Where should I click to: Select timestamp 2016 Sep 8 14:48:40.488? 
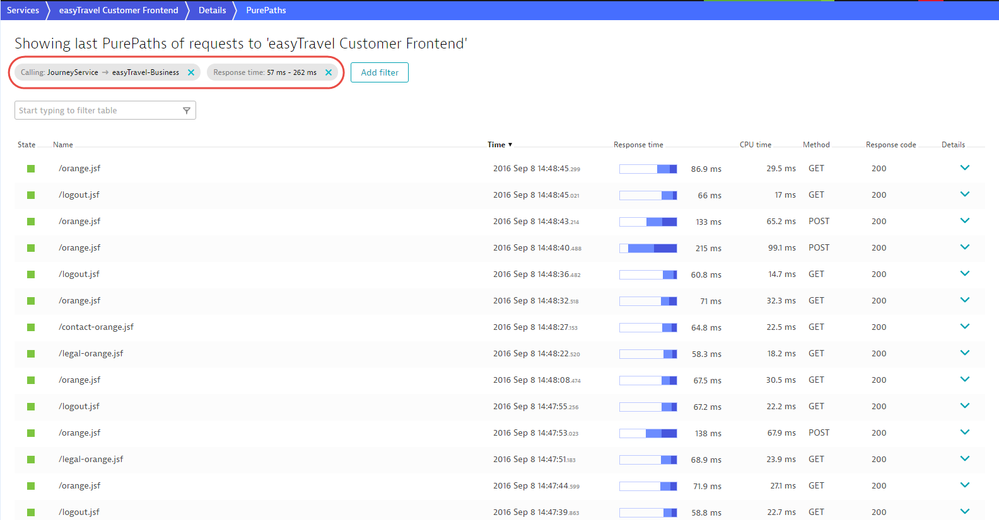537,247
